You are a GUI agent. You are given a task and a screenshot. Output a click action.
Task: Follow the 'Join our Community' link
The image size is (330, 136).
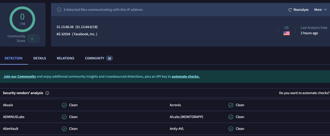pos(20,77)
